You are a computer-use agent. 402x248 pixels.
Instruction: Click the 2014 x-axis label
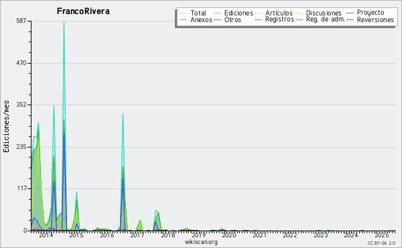pos(46,235)
